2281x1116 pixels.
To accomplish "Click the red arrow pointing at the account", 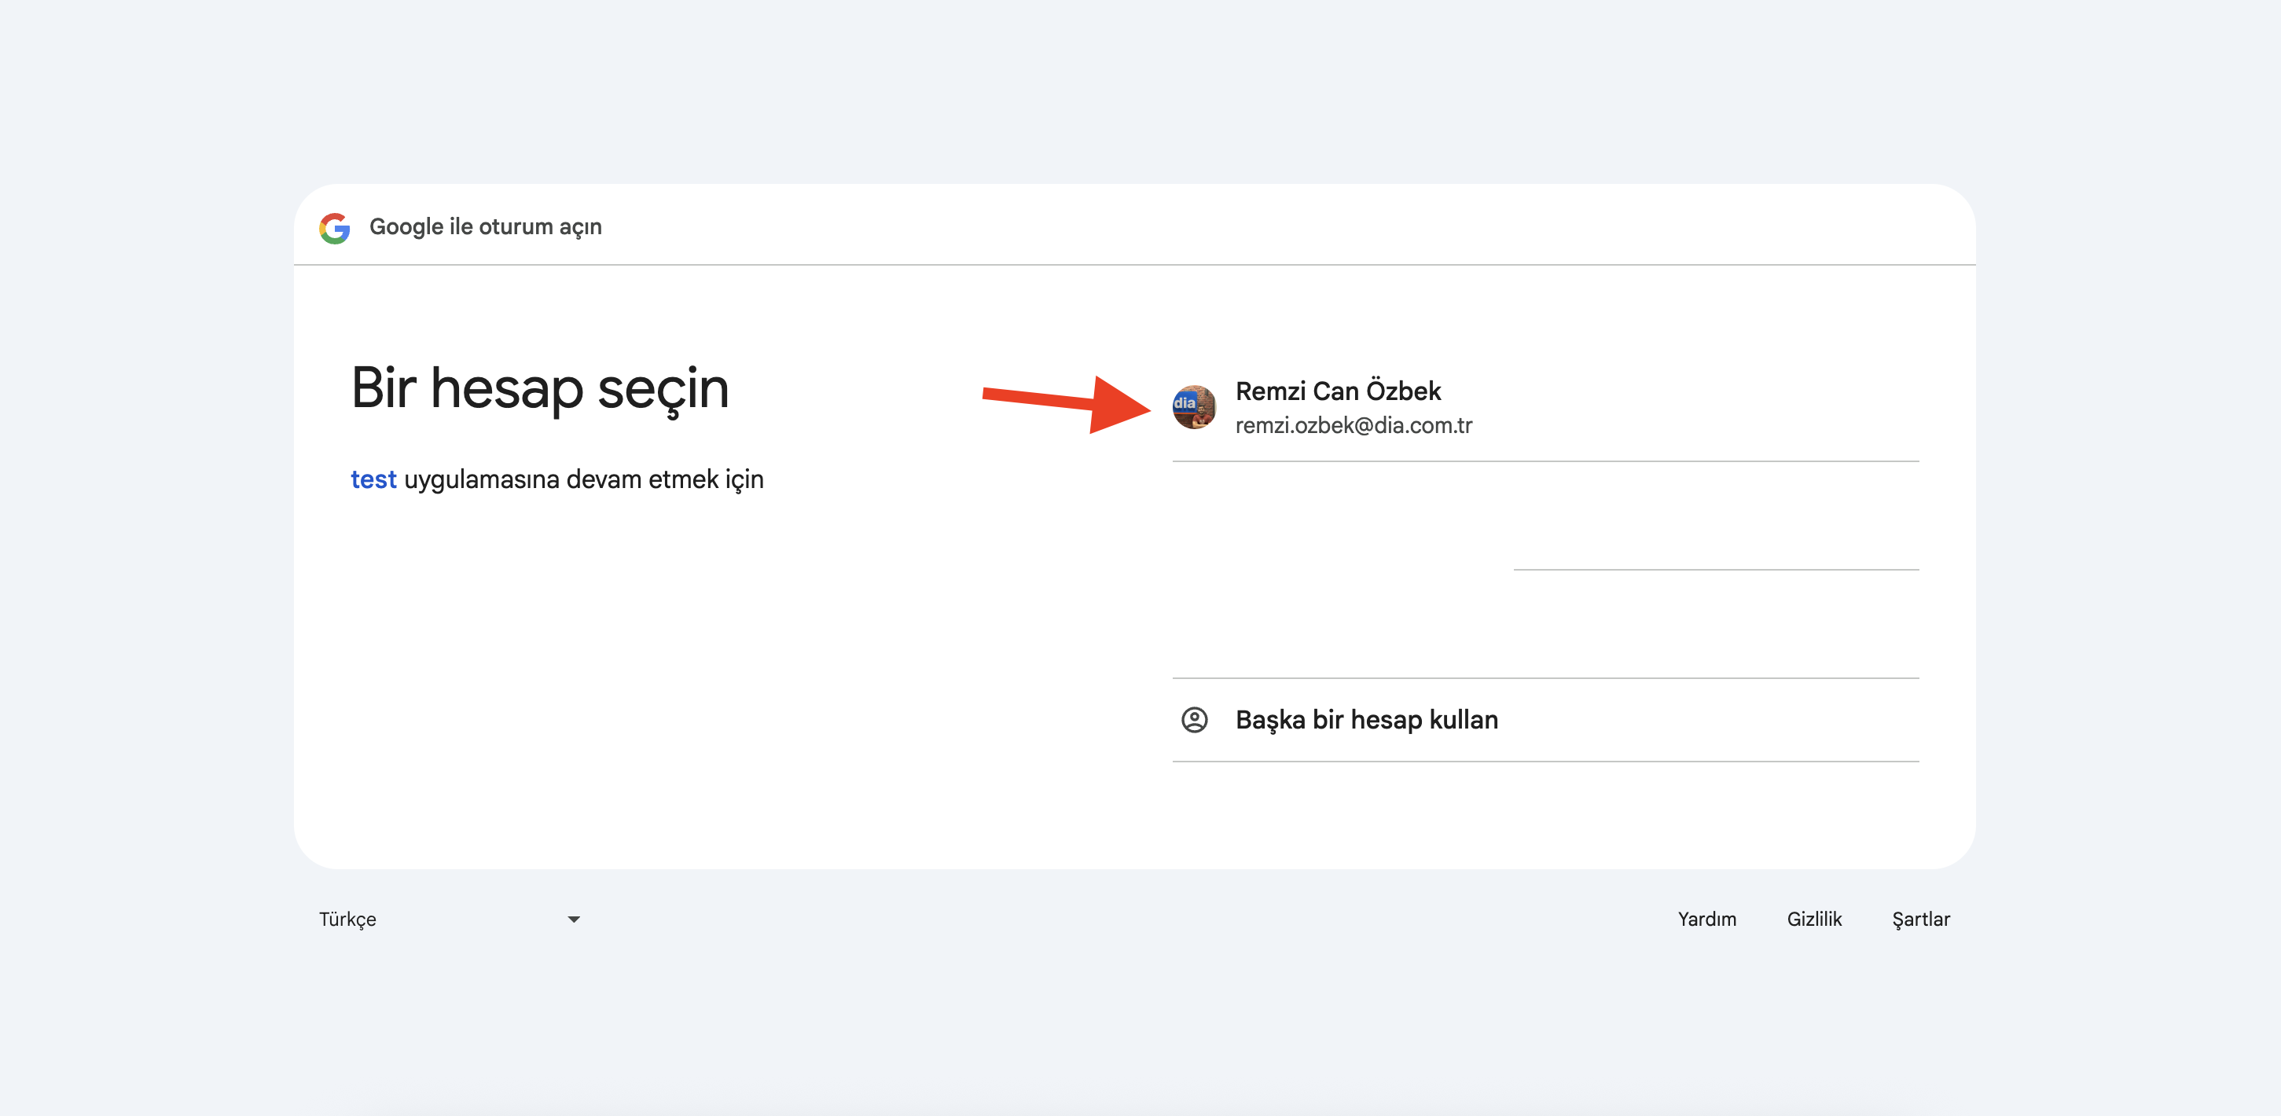I will (x=1066, y=403).
